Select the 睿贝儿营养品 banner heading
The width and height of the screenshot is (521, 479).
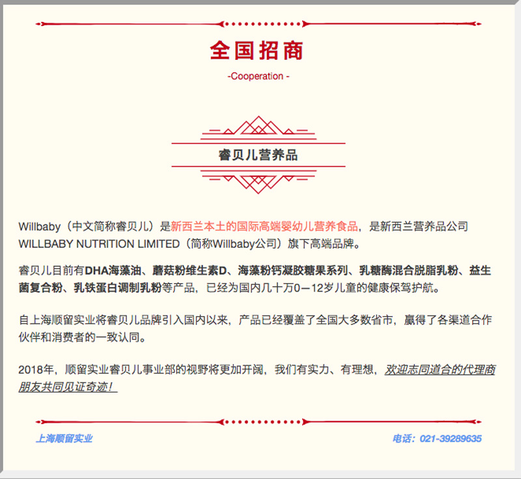(x=259, y=156)
